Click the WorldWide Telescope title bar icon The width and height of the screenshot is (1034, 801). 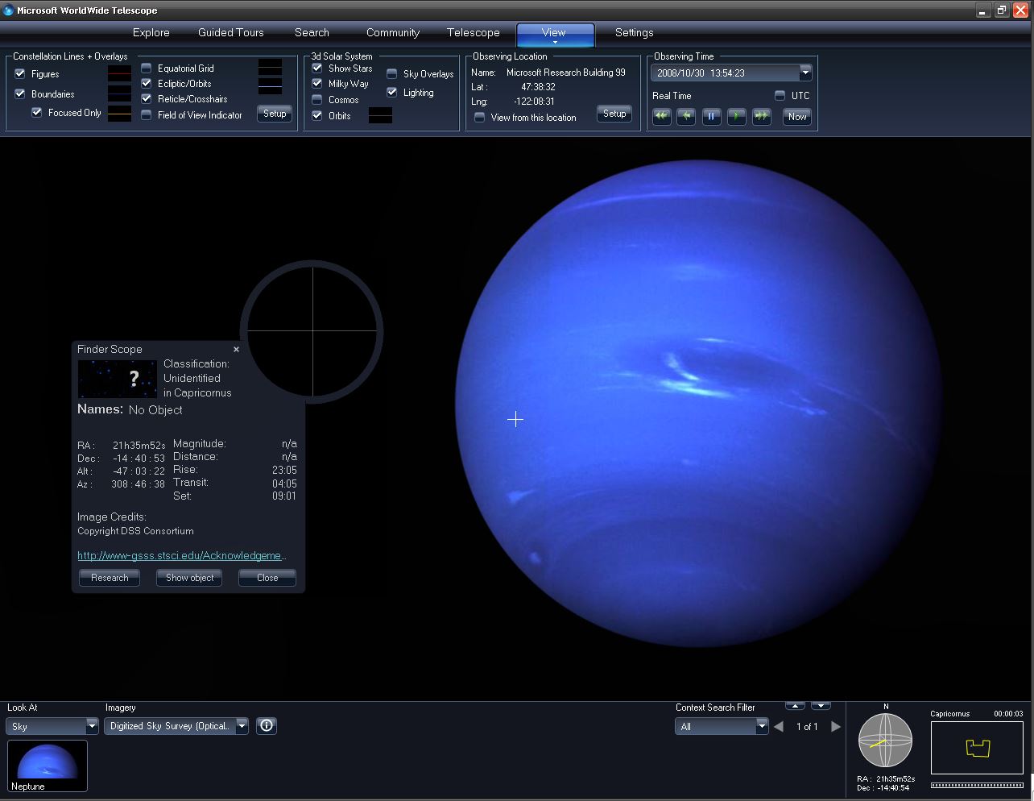pyautogui.click(x=8, y=10)
